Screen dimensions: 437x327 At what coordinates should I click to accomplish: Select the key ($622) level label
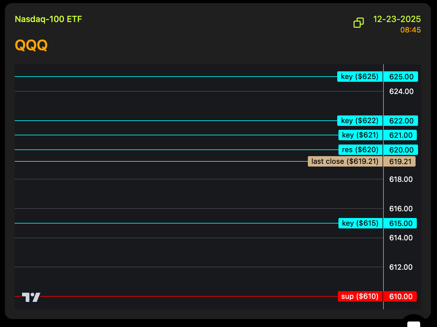360,121
